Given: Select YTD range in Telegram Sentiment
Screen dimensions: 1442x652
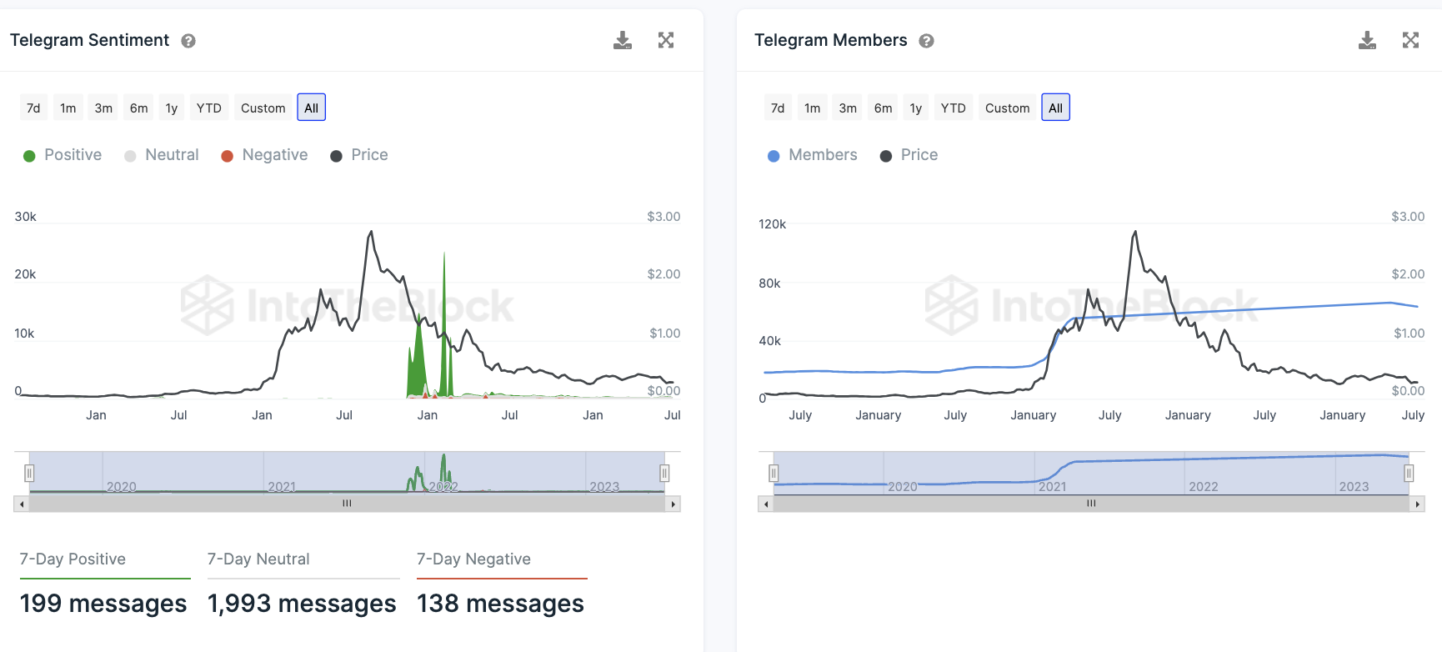Looking at the screenshot, I should pyautogui.click(x=209, y=108).
